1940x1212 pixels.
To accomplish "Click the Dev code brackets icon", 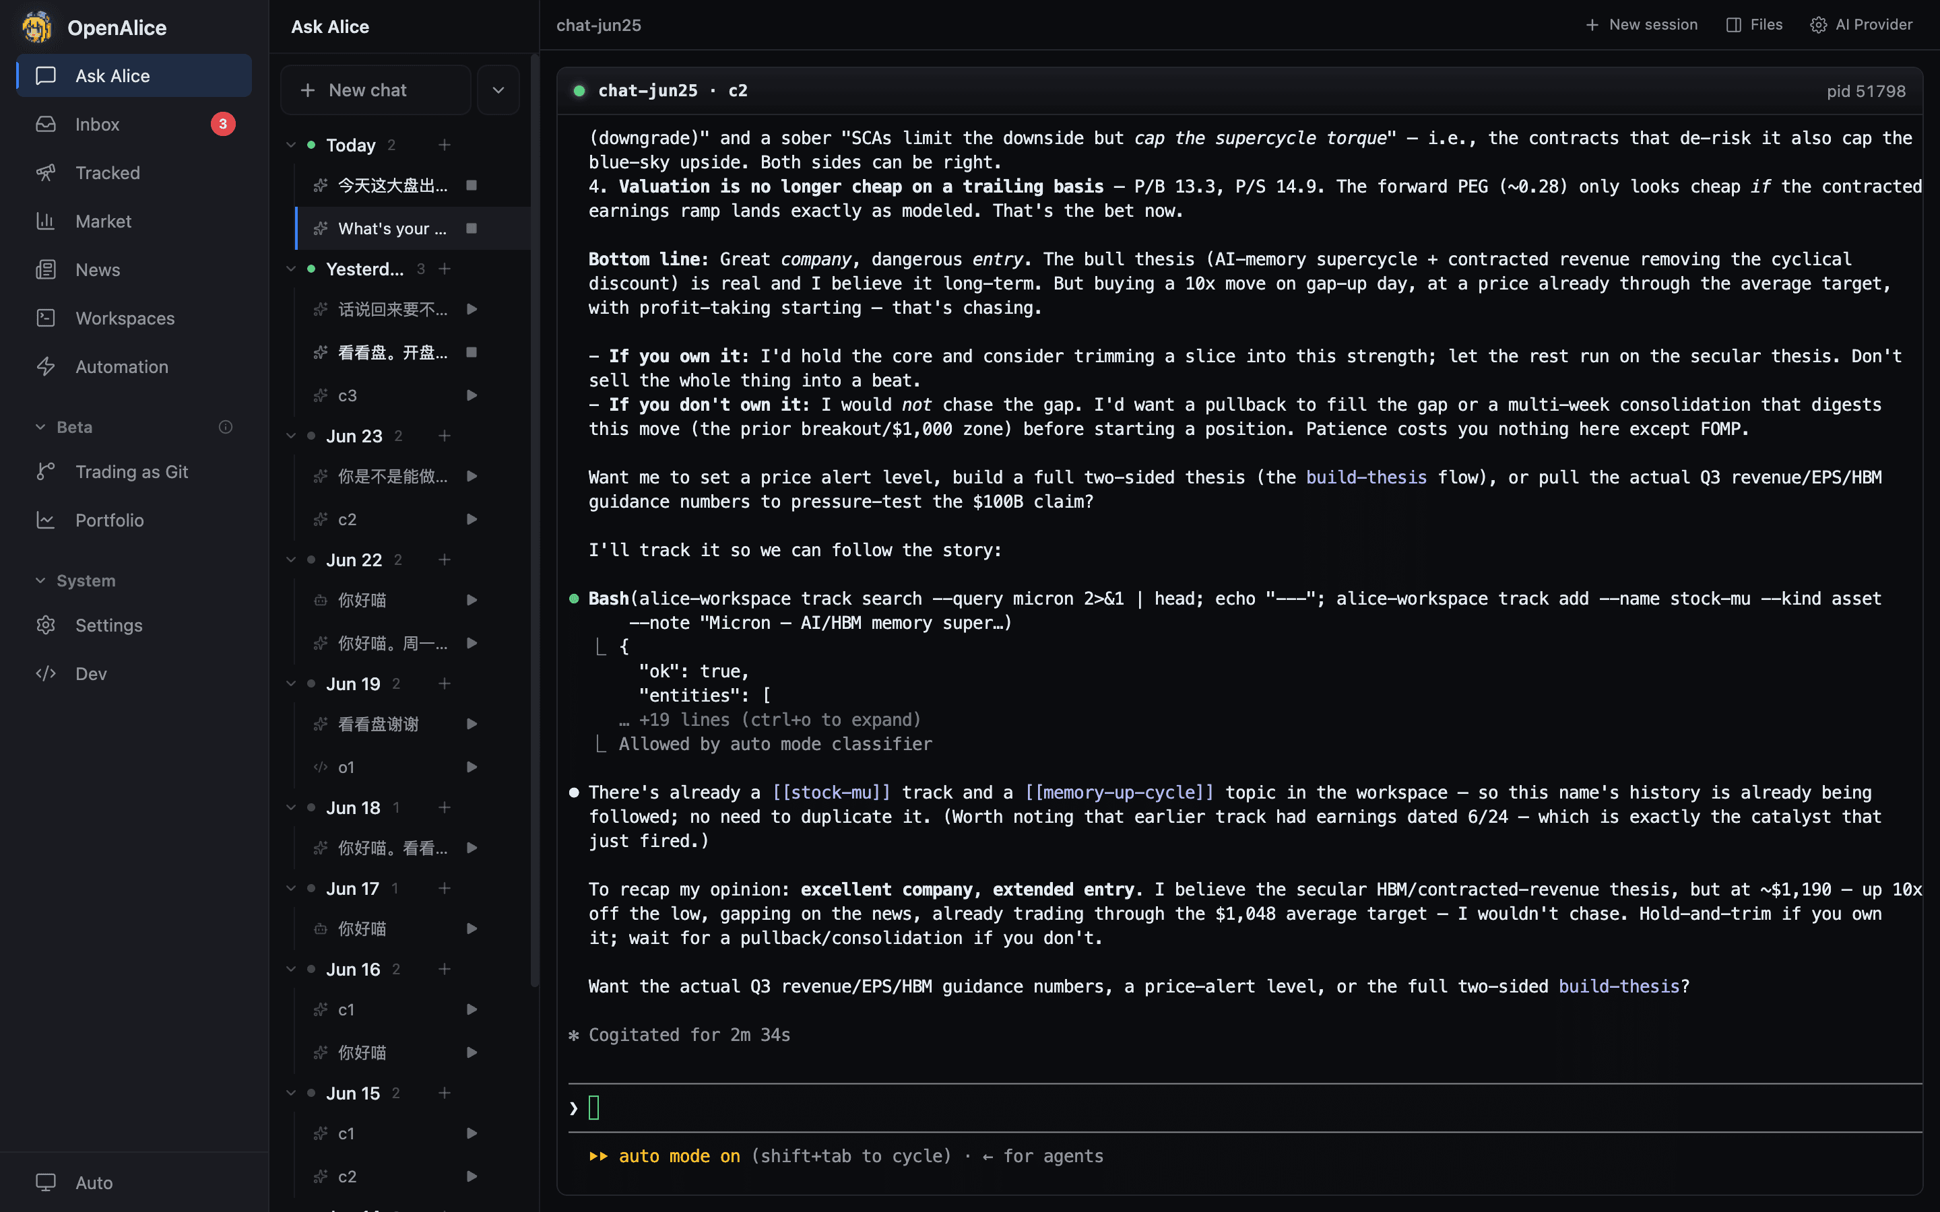I will click(46, 673).
